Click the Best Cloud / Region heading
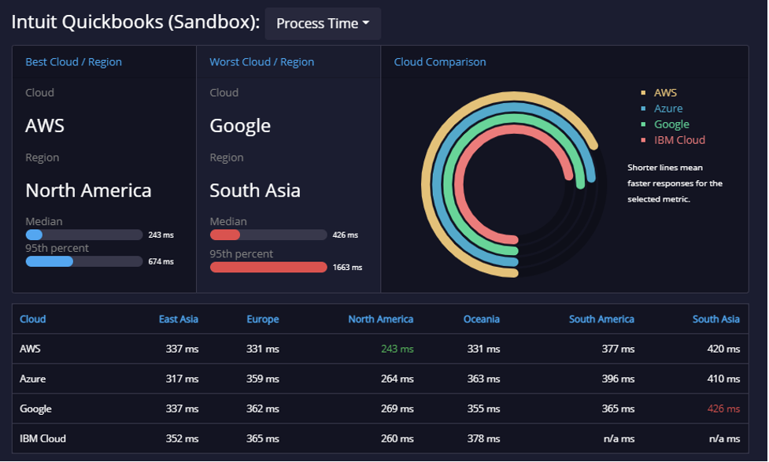Viewport: 769px width, 462px height. click(x=73, y=62)
